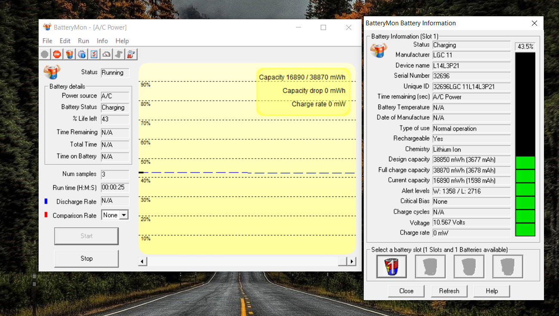Open the File menu

(47, 41)
